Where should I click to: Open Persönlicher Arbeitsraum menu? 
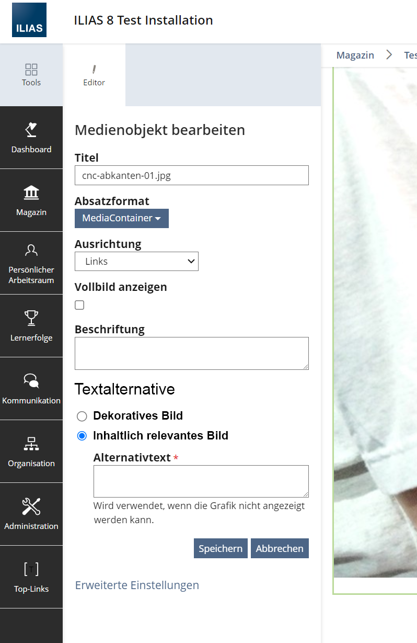(31, 263)
